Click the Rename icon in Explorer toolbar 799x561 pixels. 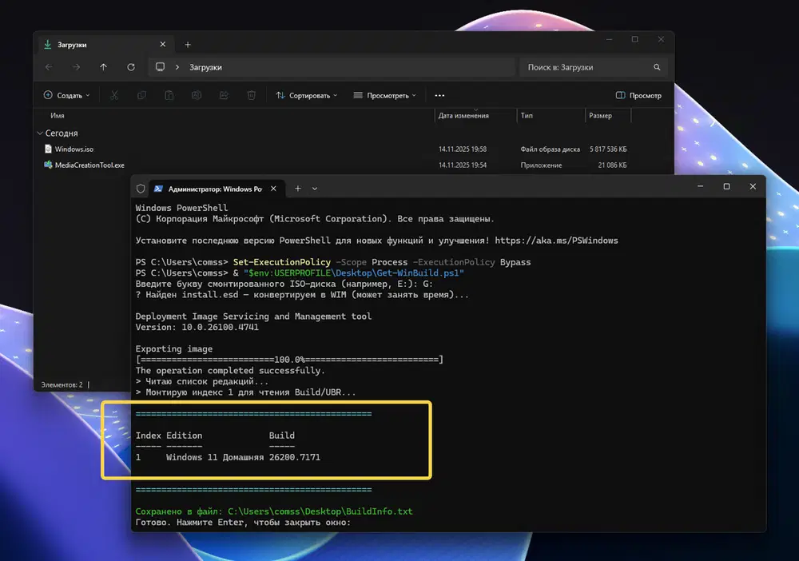tap(197, 95)
